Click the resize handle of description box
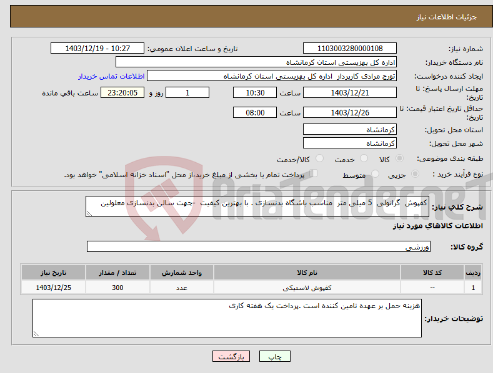Screen dimensions: 493x373 (x=89, y=213)
